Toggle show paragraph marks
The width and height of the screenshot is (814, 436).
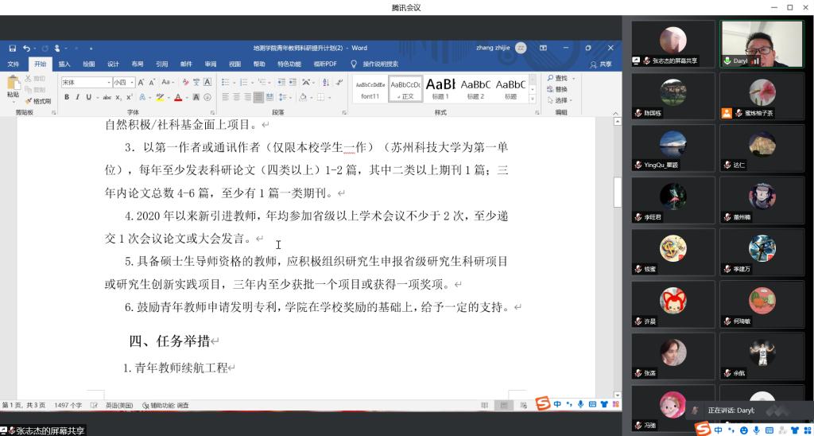339,82
